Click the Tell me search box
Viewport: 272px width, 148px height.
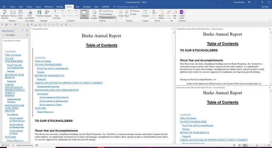pos(126,7)
